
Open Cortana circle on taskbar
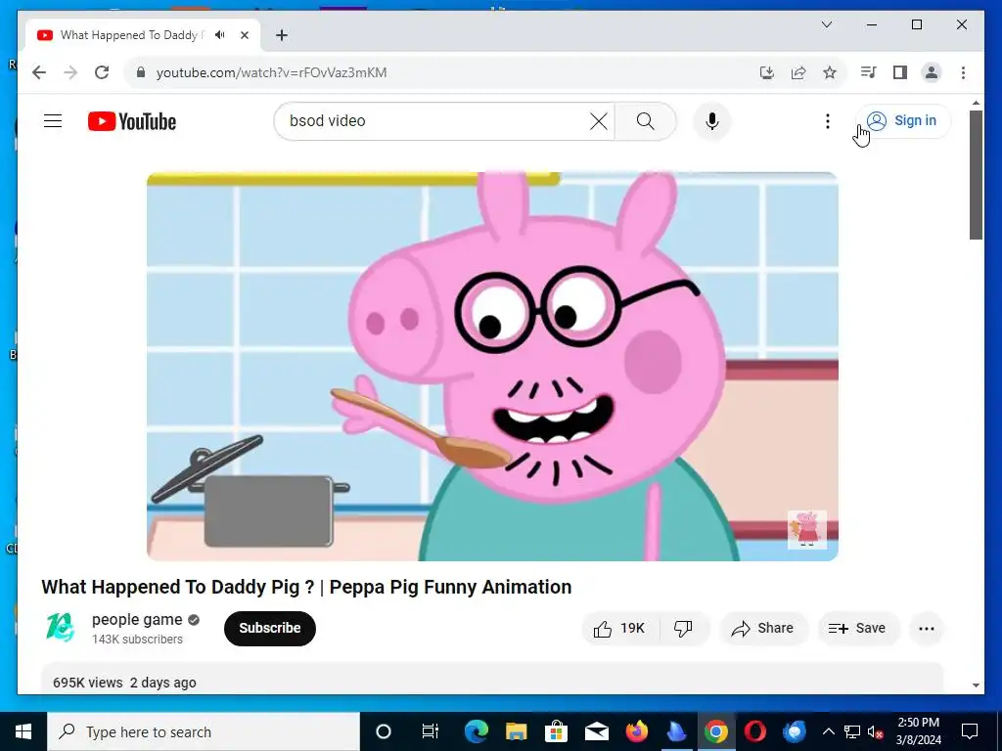click(x=384, y=731)
